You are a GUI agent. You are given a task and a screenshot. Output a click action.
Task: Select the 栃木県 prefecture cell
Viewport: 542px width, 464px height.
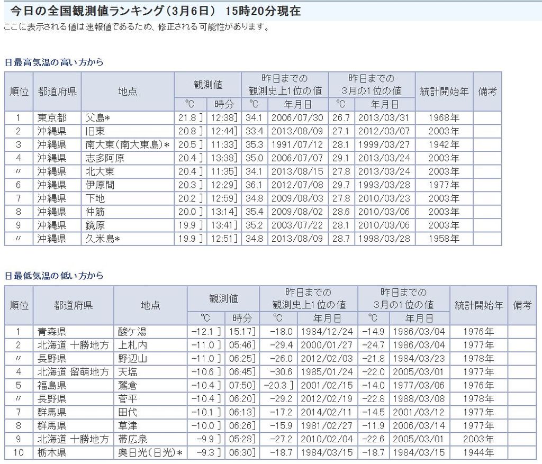click(x=52, y=452)
